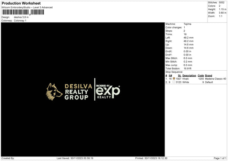Click the barcode under the worksheet title
The image size is (228, 161).
(x=23, y=12)
